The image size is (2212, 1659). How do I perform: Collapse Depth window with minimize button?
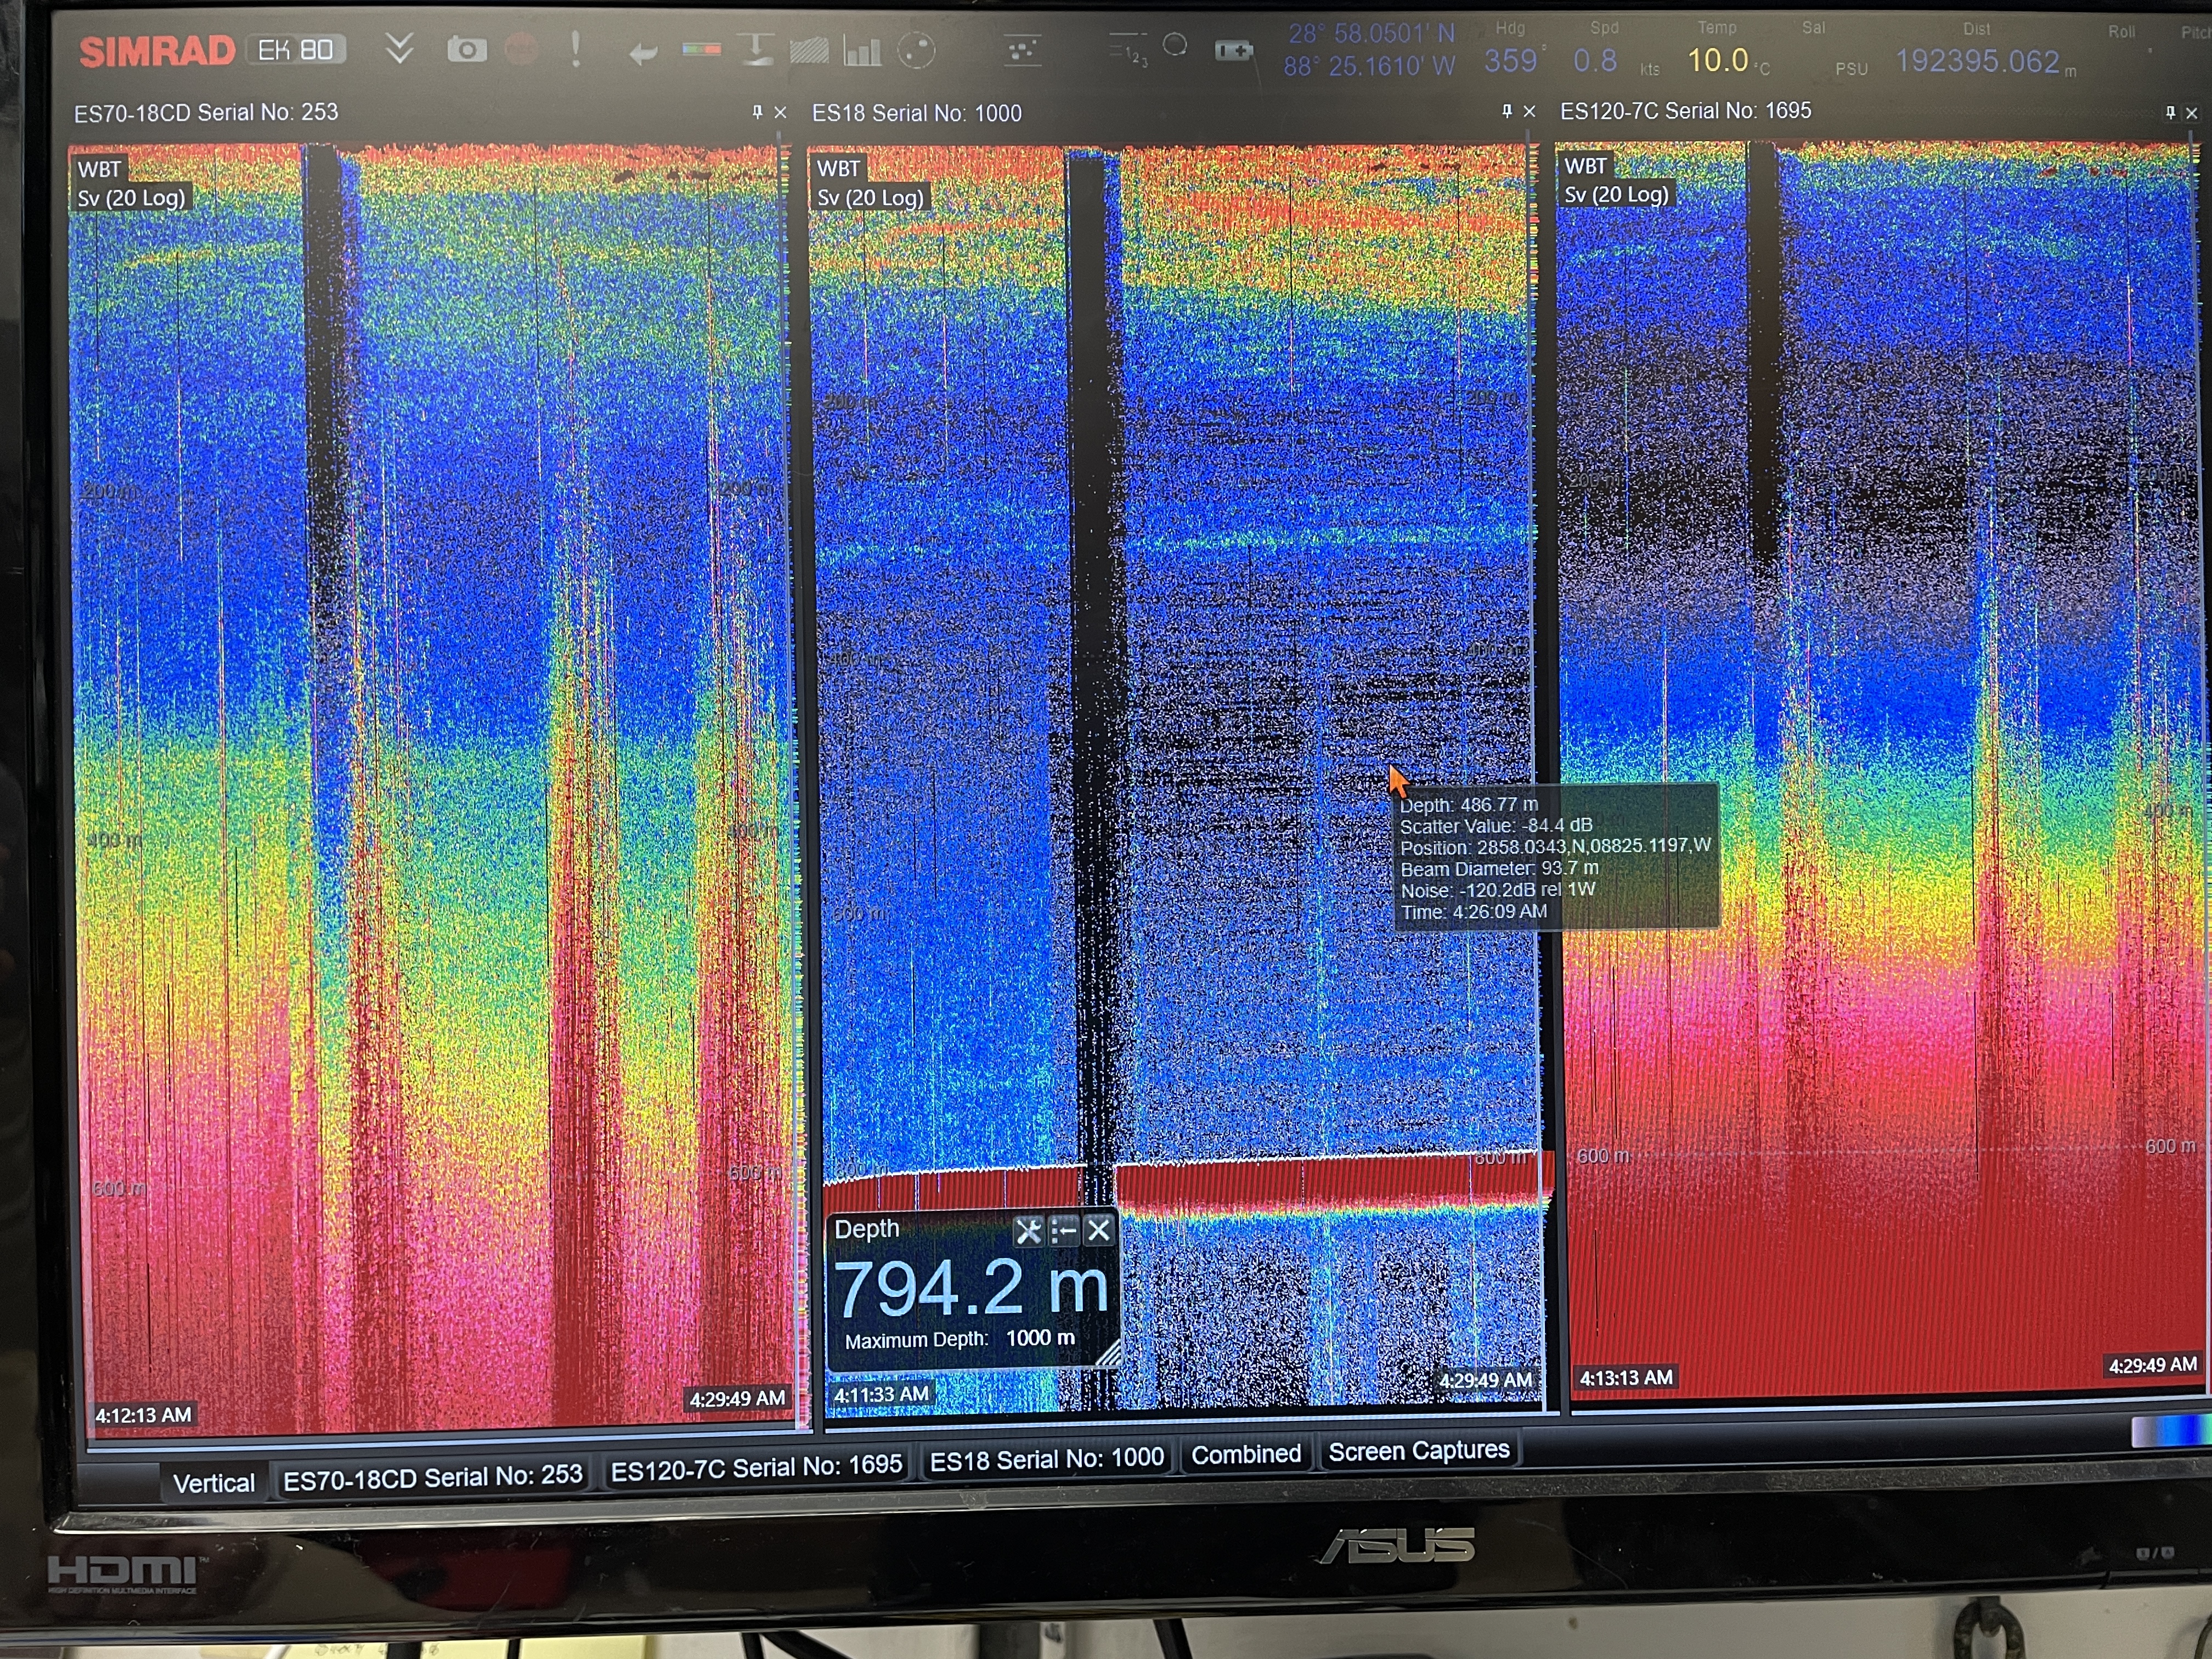1064,1230
